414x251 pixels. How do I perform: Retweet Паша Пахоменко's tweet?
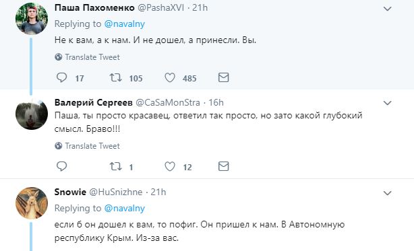(x=116, y=77)
